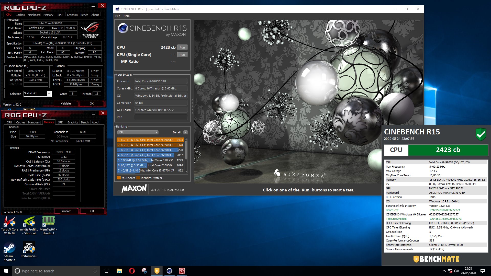Viewport: 491px width, 276px height.
Task: Click the Identical System brown legend swatch
Action: 138,178
